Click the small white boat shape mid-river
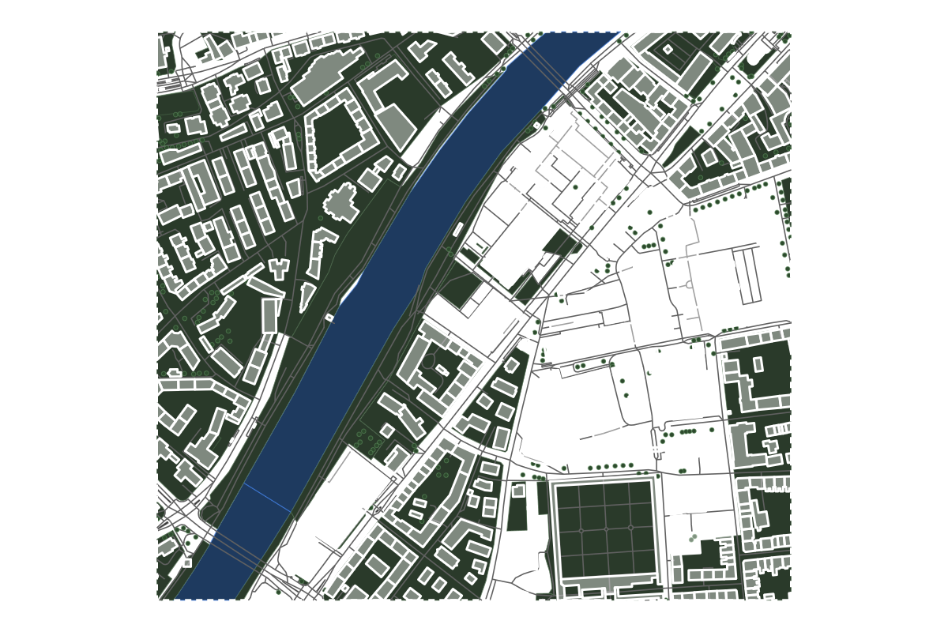948x632 pixels. [329, 318]
